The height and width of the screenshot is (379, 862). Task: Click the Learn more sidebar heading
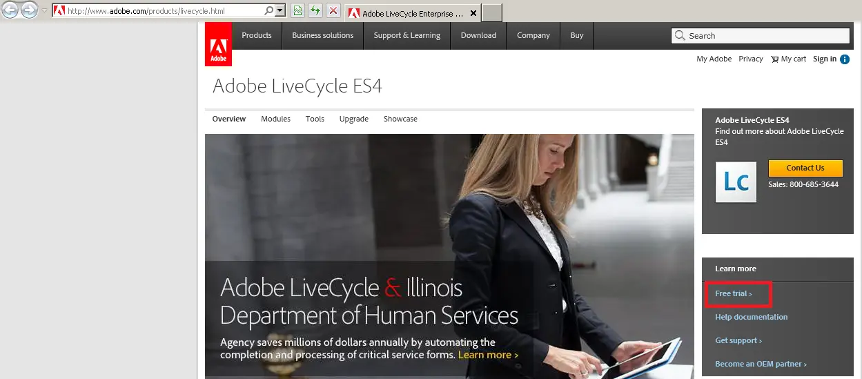coord(736,269)
